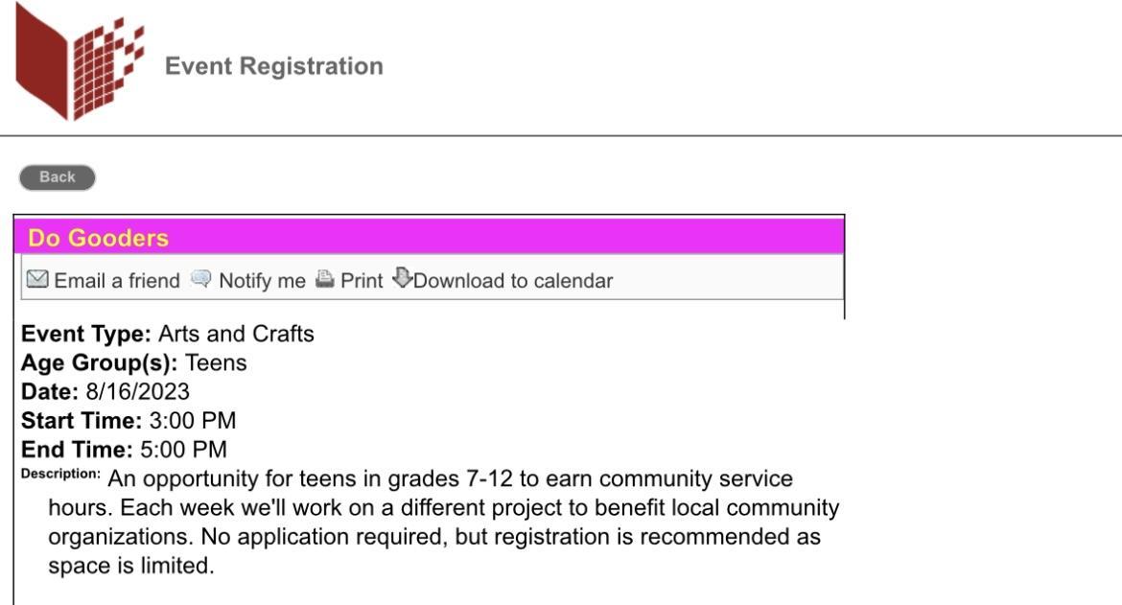Choose the Print link text
The height and width of the screenshot is (605, 1122).
click(x=362, y=281)
